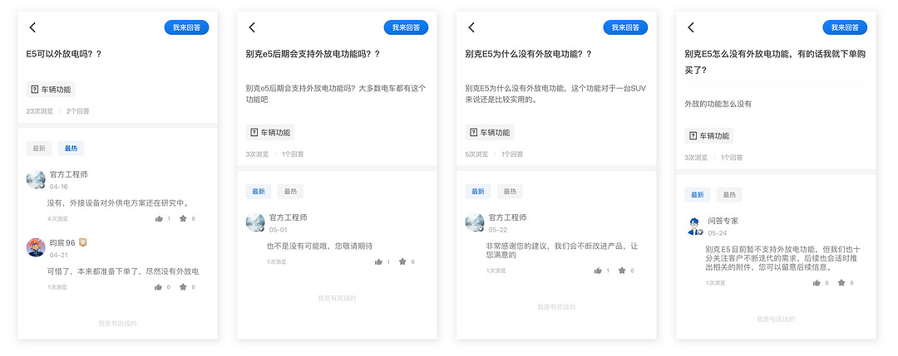Click 问答专家 username
Viewport: 898px width, 356px height.
(723, 221)
